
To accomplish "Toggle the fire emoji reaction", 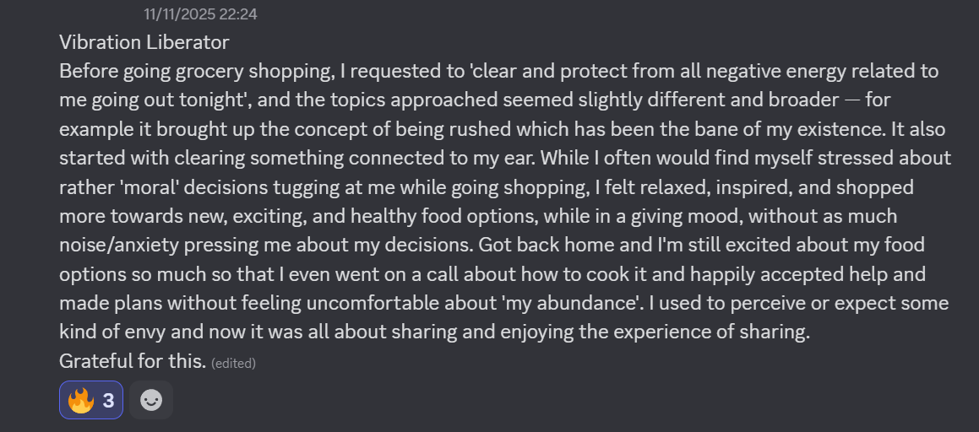I will point(82,401).
